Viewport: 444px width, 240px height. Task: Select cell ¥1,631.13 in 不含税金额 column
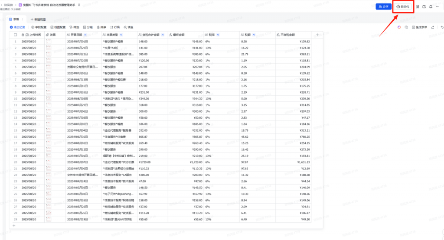coord(293,162)
